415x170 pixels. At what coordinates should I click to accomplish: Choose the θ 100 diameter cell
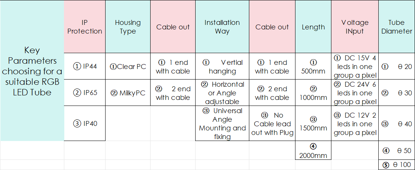(397, 165)
